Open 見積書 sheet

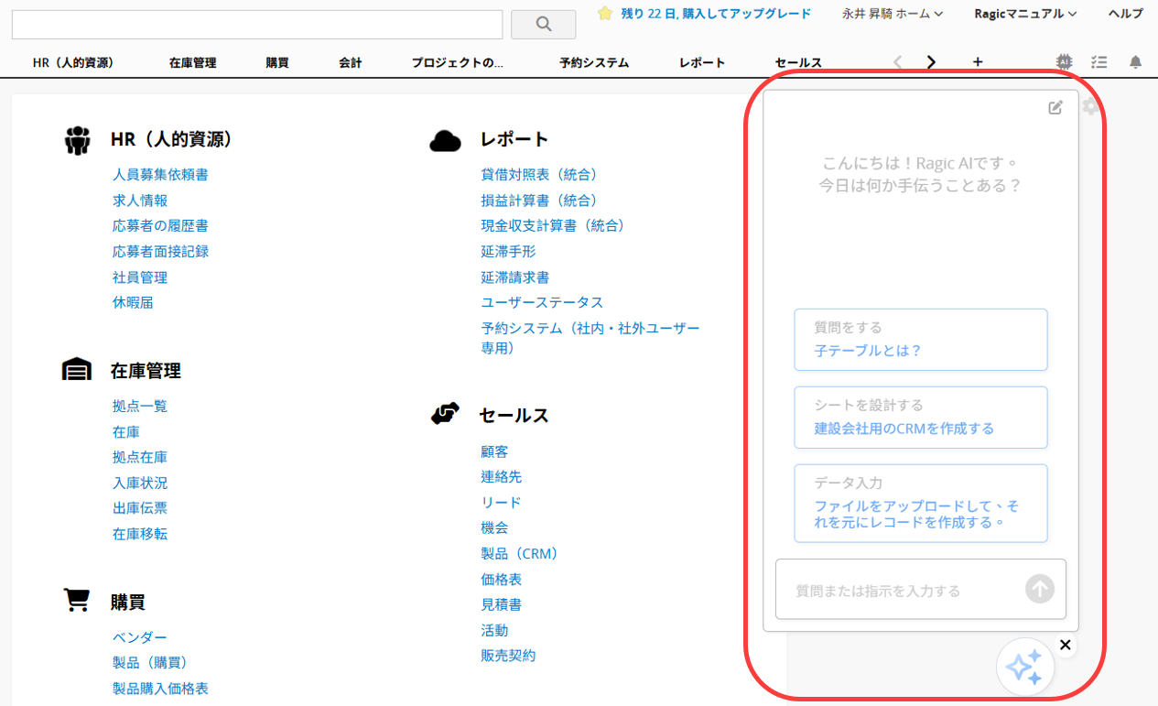(502, 604)
